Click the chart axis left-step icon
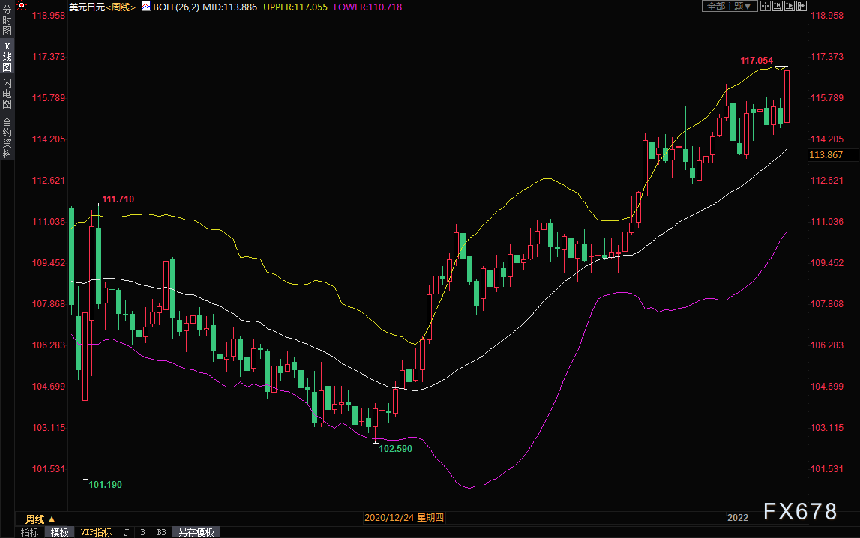 pos(778,6)
